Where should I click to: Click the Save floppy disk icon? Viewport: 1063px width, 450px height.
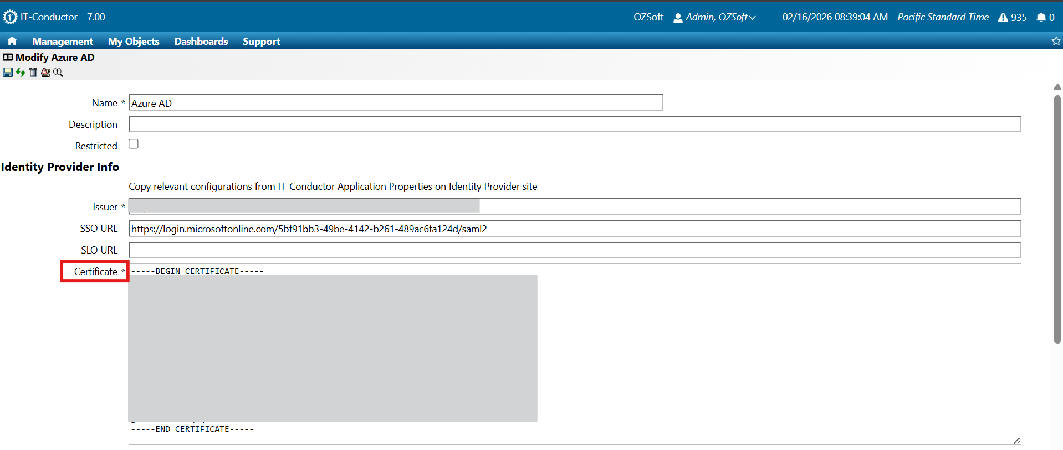[x=8, y=73]
